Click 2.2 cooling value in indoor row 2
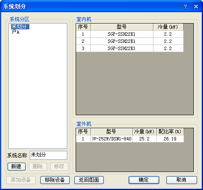 click(x=169, y=41)
